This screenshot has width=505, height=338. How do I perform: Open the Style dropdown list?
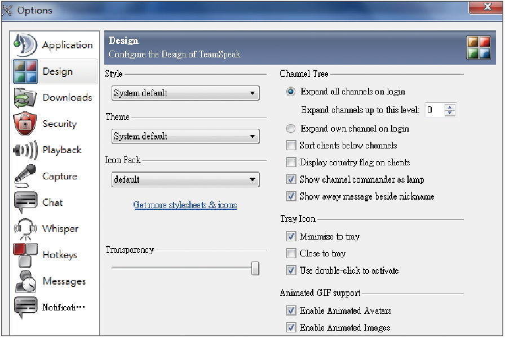coord(185,93)
